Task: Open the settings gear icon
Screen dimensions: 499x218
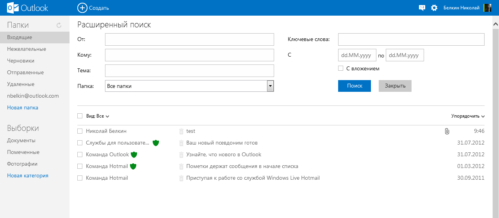Action: click(x=434, y=8)
